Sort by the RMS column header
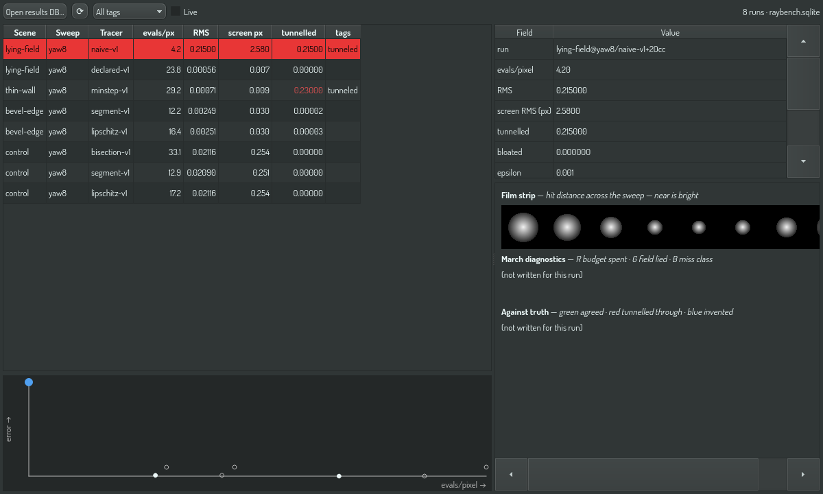This screenshot has width=823, height=494. [x=201, y=32]
